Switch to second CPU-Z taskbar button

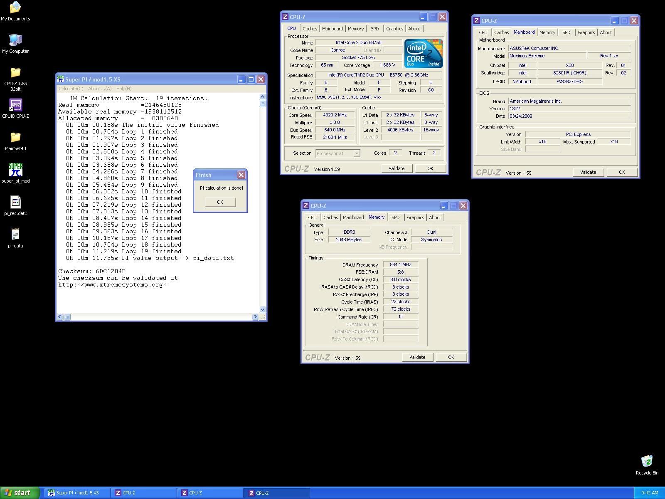coord(211,493)
